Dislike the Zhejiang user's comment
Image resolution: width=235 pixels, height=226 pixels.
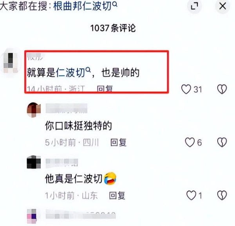click(222, 89)
